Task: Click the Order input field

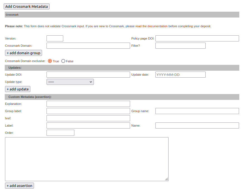Action: coord(60,132)
